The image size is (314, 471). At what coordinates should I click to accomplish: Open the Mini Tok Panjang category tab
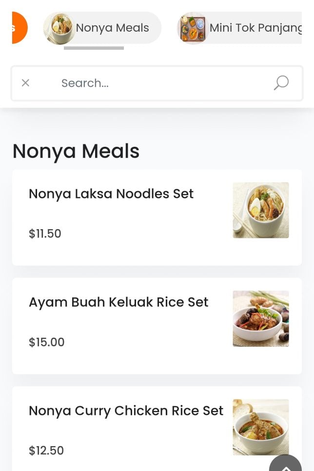pos(255,28)
